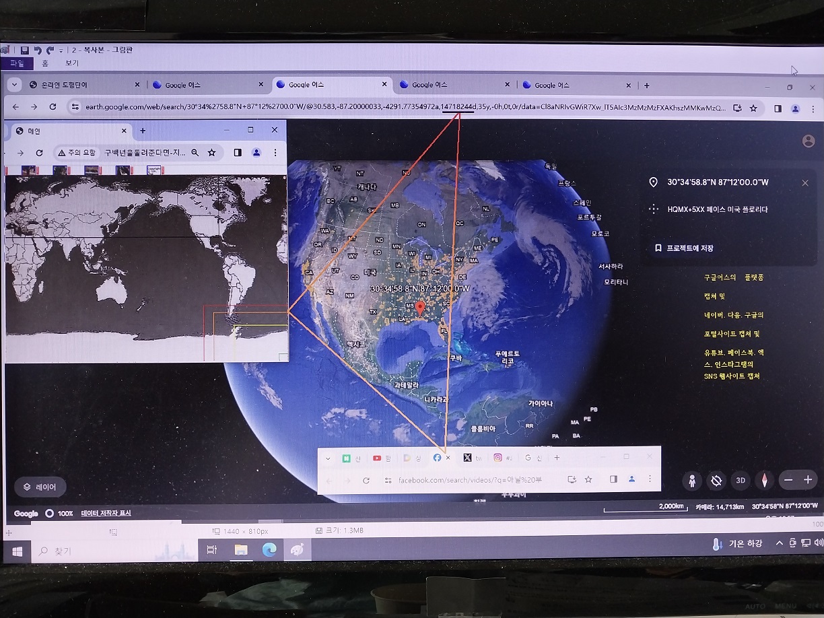The image size is (824, 618).
Task: Go back in the Google Earth browser
Action: click(16, 107)
